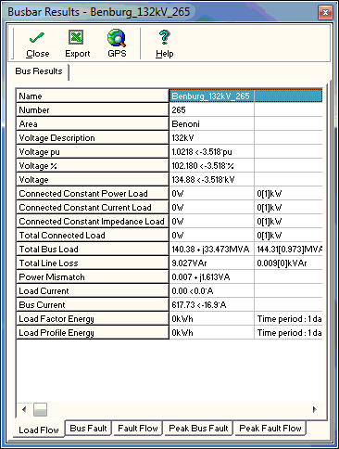Select the Voltage value 134.88 kV
The image size is (339, 449).
tap(211, 179)
